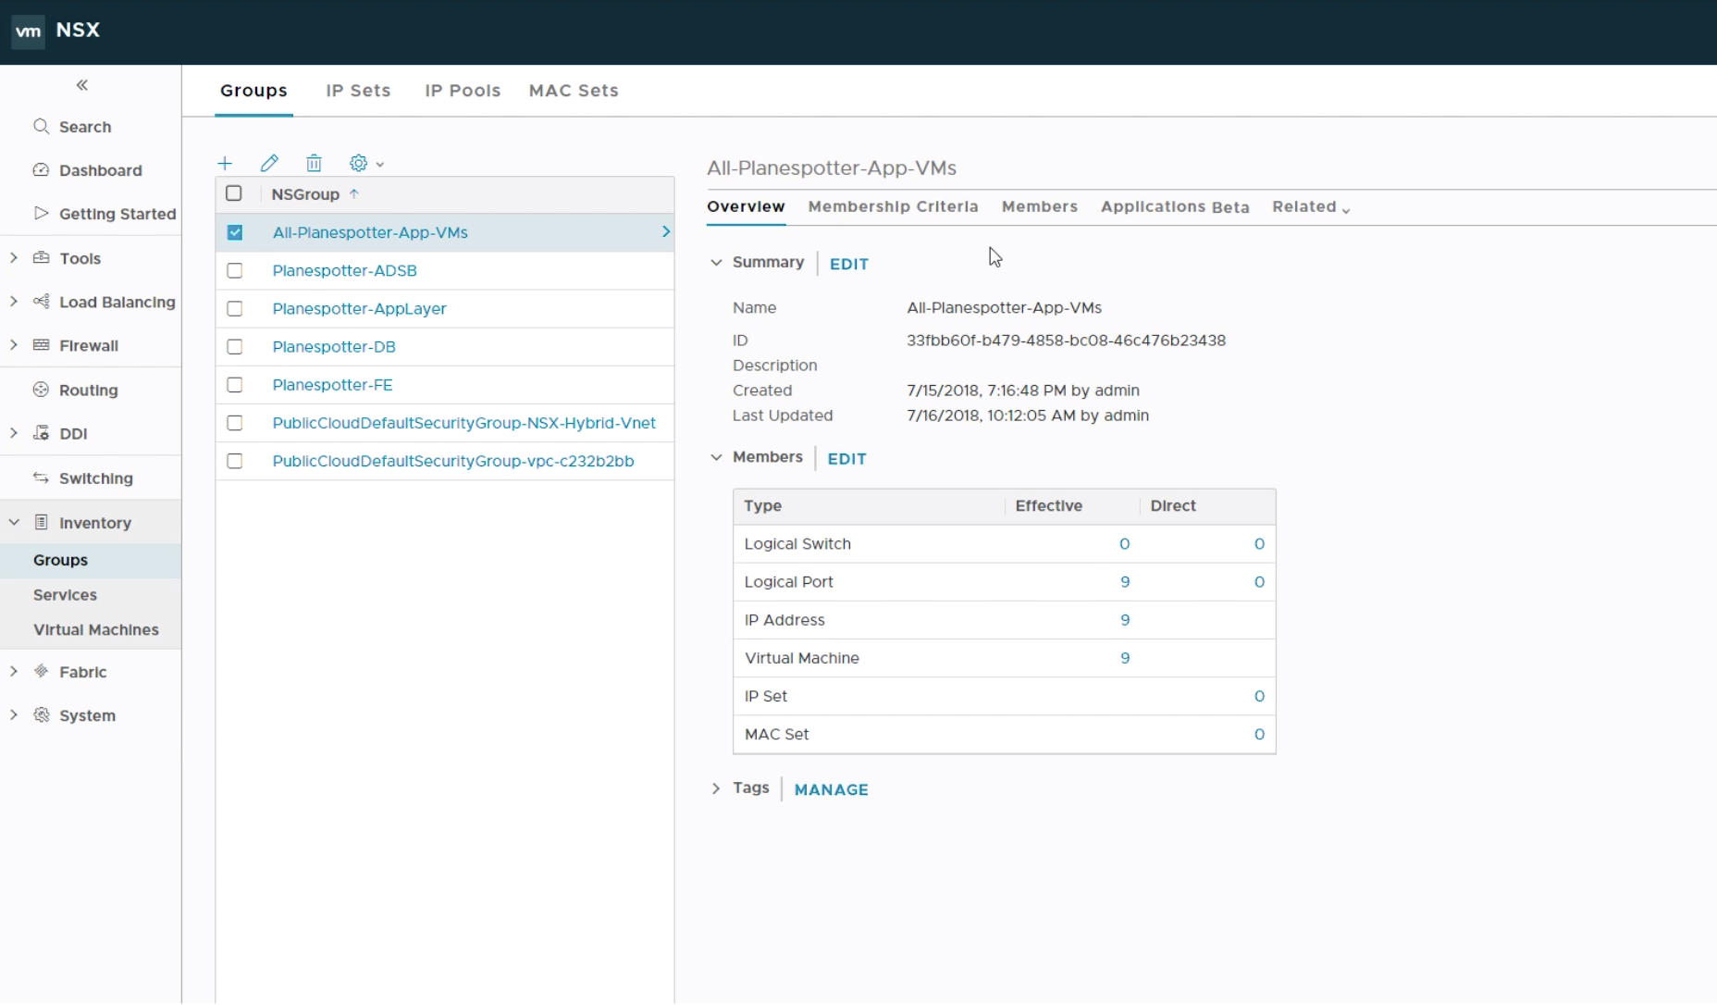Viewport: 1717px width, 1005px height.
Task: Switch to the IP Pools tab
Action: click(463, 91)
